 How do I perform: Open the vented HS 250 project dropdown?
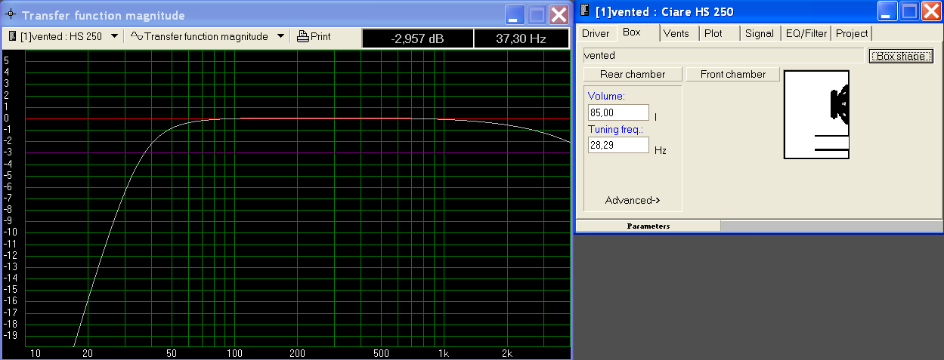(114, 36)
